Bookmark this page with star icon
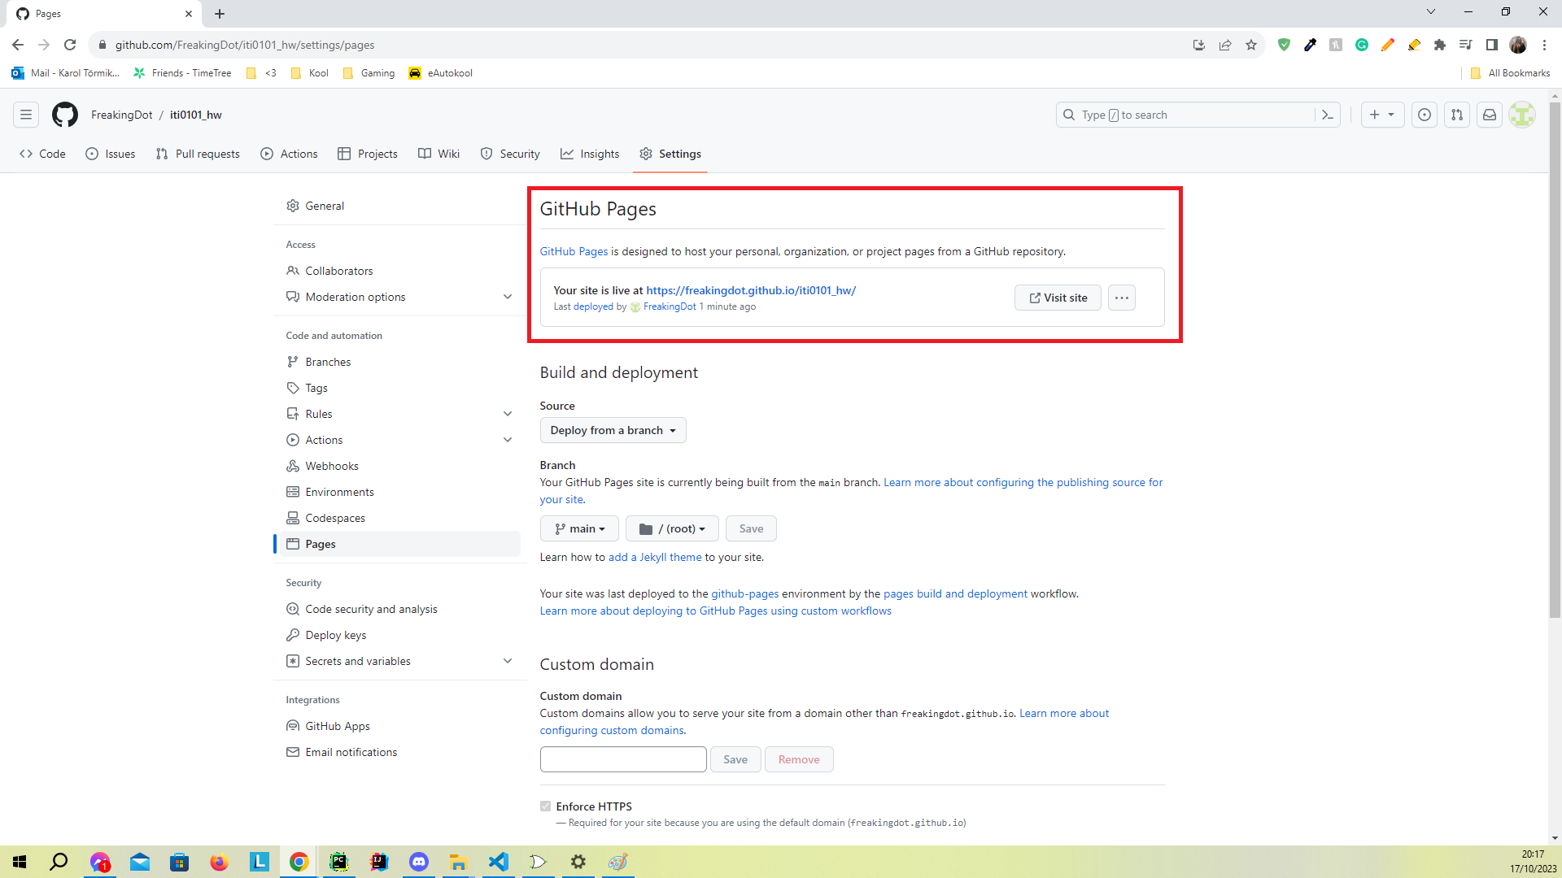The height and width of the screenshot is (878, 1562). (x=1251, y=45)
